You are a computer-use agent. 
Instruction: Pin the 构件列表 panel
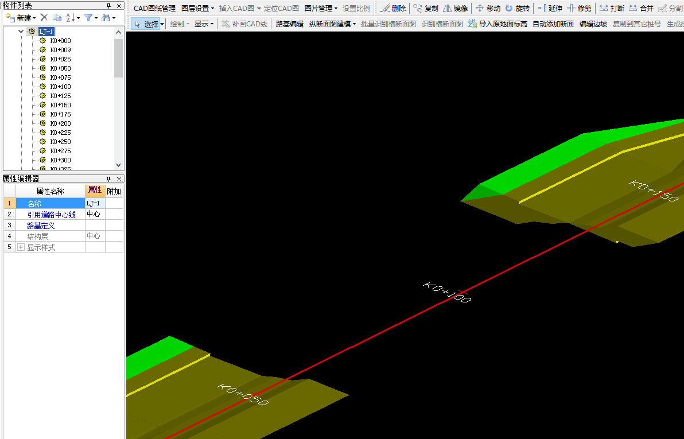coord(108,5)
